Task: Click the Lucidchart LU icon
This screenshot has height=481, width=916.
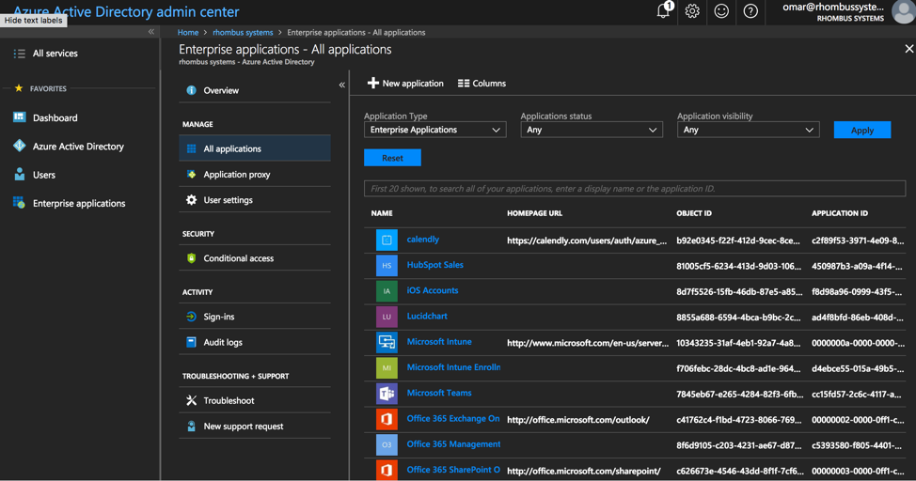Action: pos(387,317)
